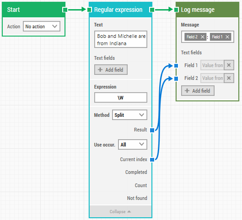Click the Result output connector
The height and width of the screenshot is (220, 242).
[152, 130]
